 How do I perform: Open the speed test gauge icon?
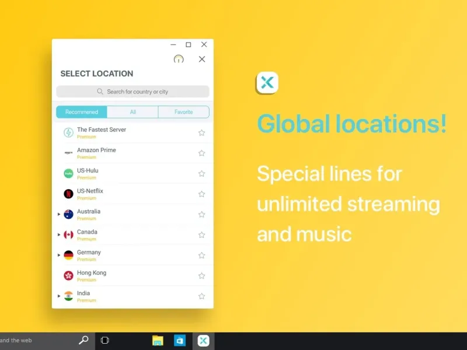[x=179, y=59]
